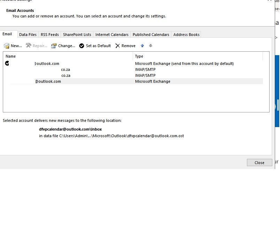The image size is (280, 229).
Task: Click the New... button label
Action: pos(16,46)
